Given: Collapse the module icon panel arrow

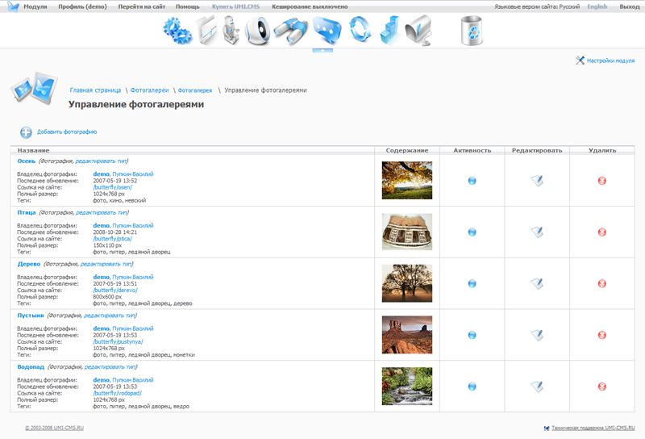Looking at the screenshot, I should coord(322,50).
